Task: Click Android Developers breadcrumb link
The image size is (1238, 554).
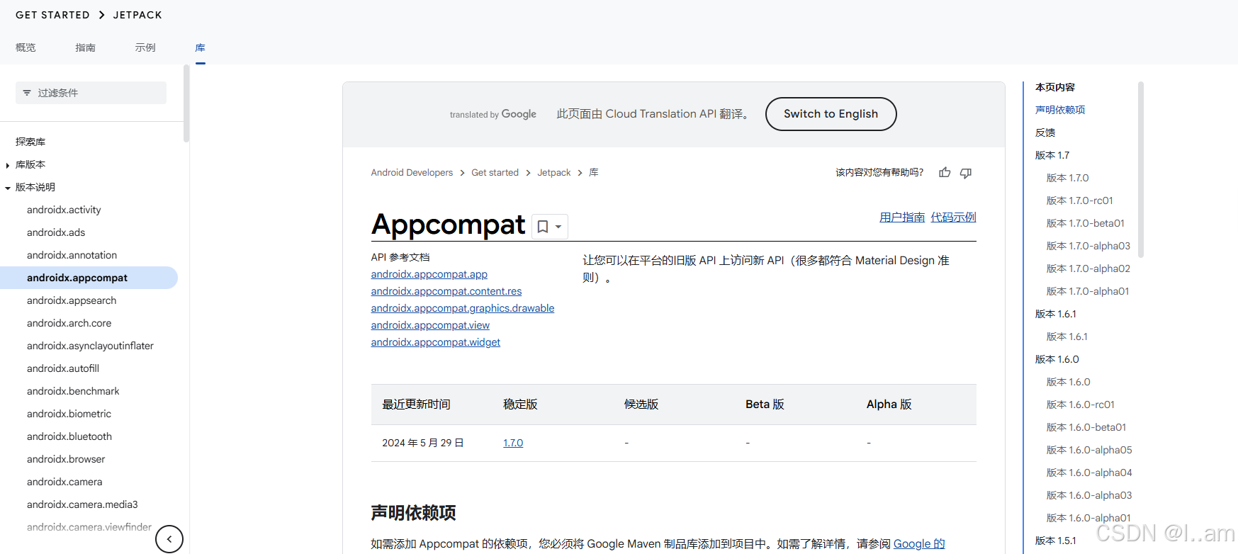Action: 412,172
